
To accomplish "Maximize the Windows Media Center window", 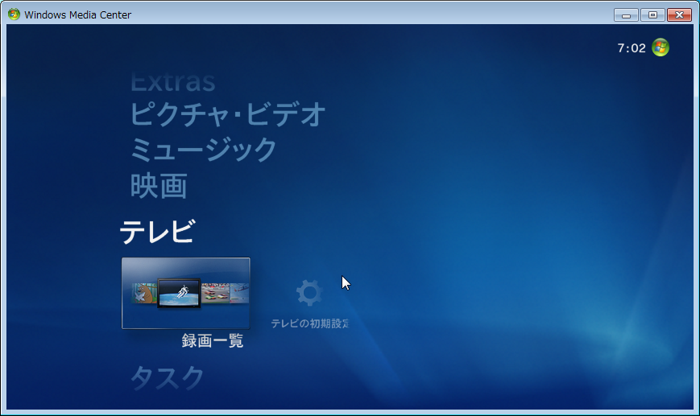I will click(652, 15).
